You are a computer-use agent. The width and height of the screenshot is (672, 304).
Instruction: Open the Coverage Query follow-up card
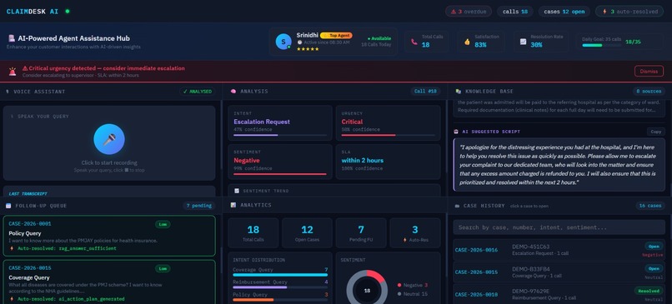[109, 282]
